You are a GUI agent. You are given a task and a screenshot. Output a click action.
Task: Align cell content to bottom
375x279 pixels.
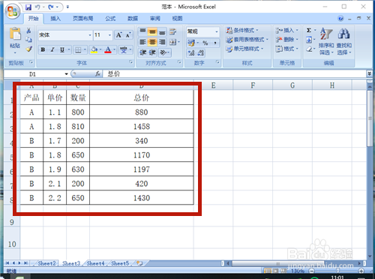point(162,31)
